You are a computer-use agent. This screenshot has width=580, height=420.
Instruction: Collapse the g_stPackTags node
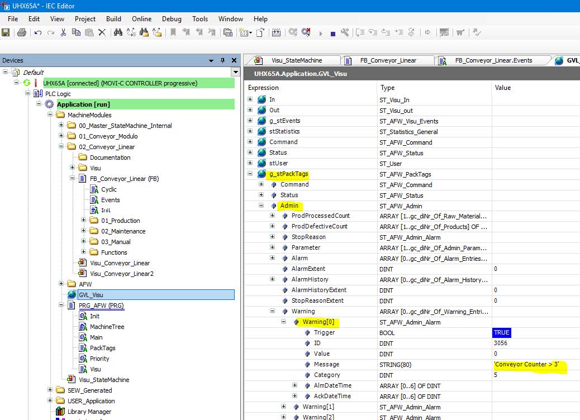pyautogui.click(x=250, y=174)
